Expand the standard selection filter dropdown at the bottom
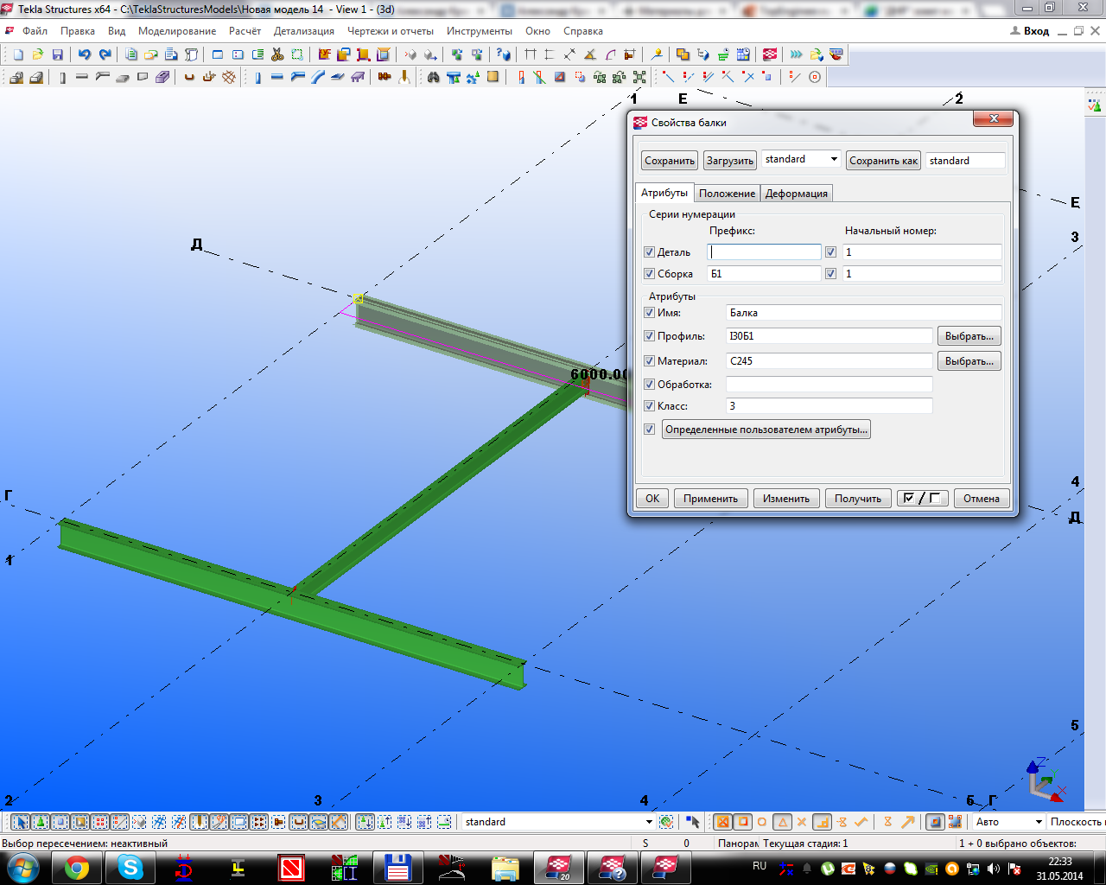This screenshot has width=1106, height=885. coord(648,822)
